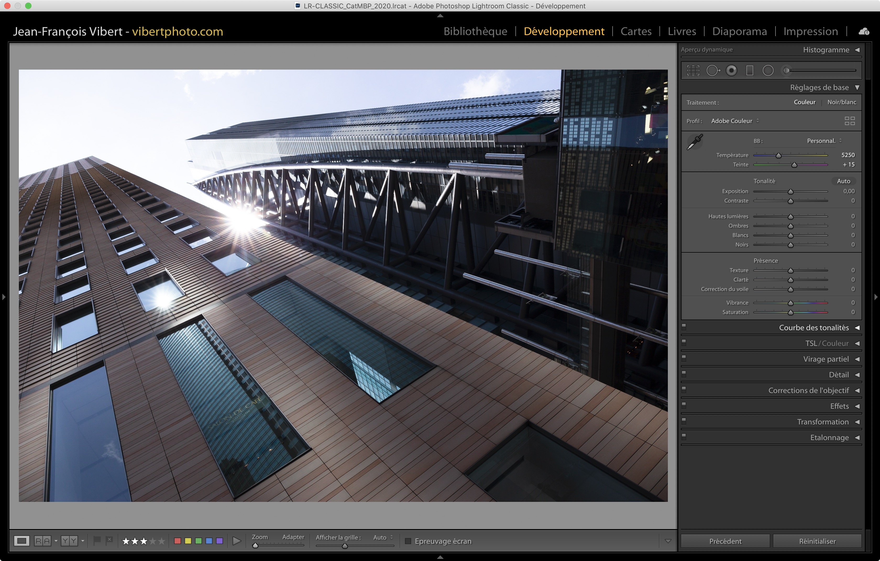
Task: Choose the Graduated Filter tool
Action: 750,70
